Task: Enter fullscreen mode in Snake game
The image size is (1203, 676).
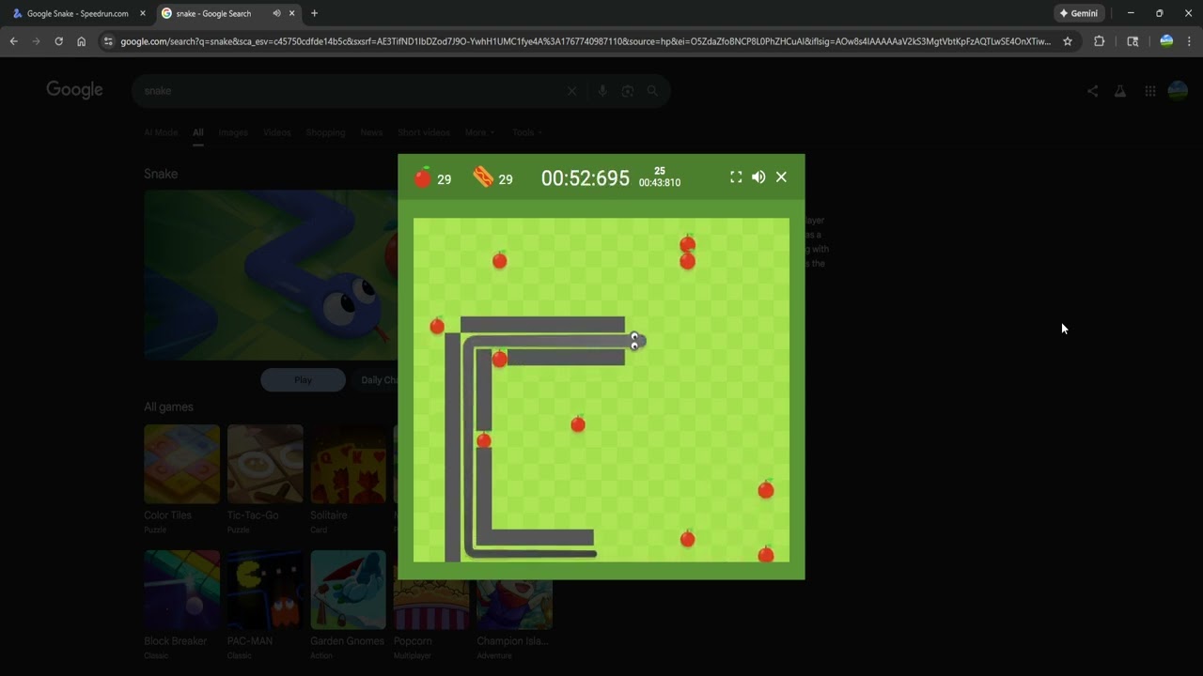Action: coord(736,177)
